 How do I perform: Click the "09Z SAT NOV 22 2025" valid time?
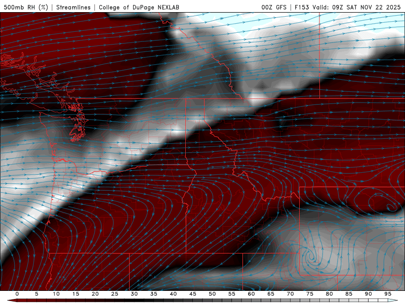[x=366, y=7]
